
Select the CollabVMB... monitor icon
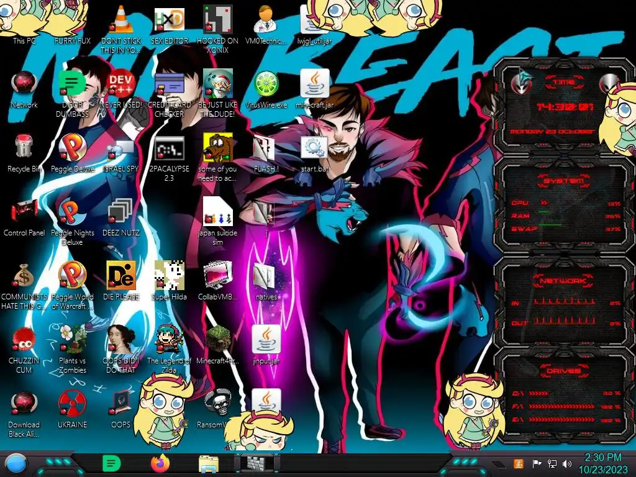coord(218,281)
